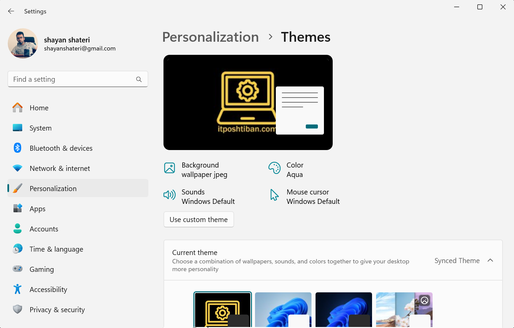Click the Themes page heading

coord(306,37)
